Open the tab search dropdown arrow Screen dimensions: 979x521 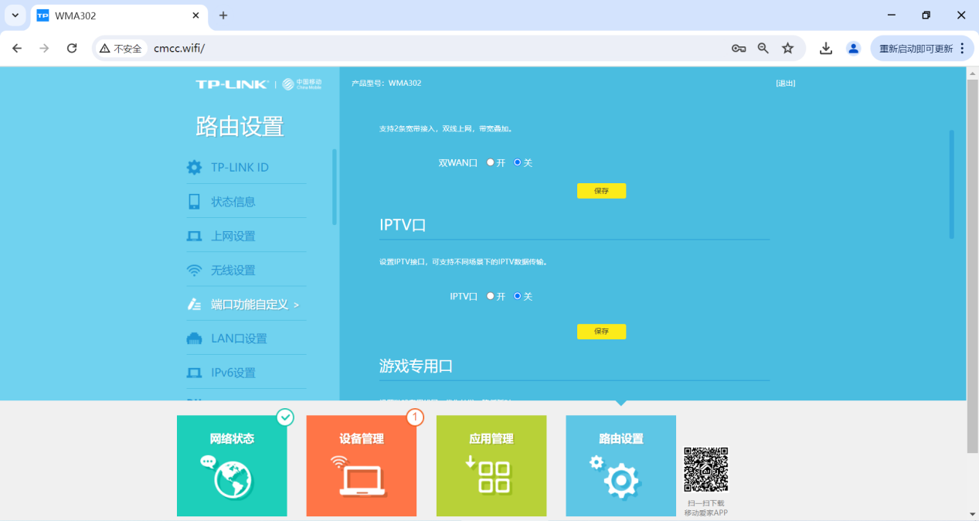point(15,15)
